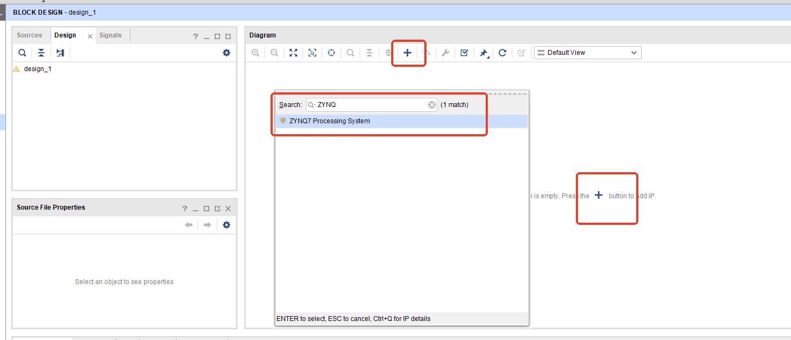This screenshot has width=791, height=340.
Task: Float the Source File Properties panel
Action: (217, 209)
